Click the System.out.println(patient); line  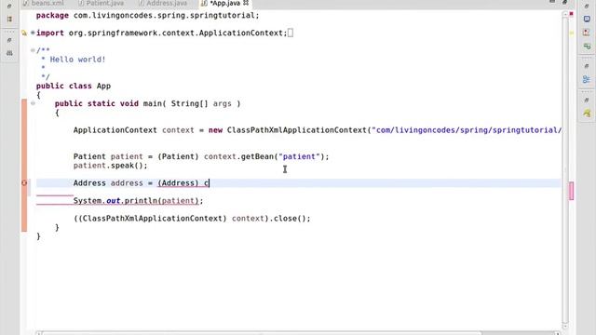(x=139, y=201)
